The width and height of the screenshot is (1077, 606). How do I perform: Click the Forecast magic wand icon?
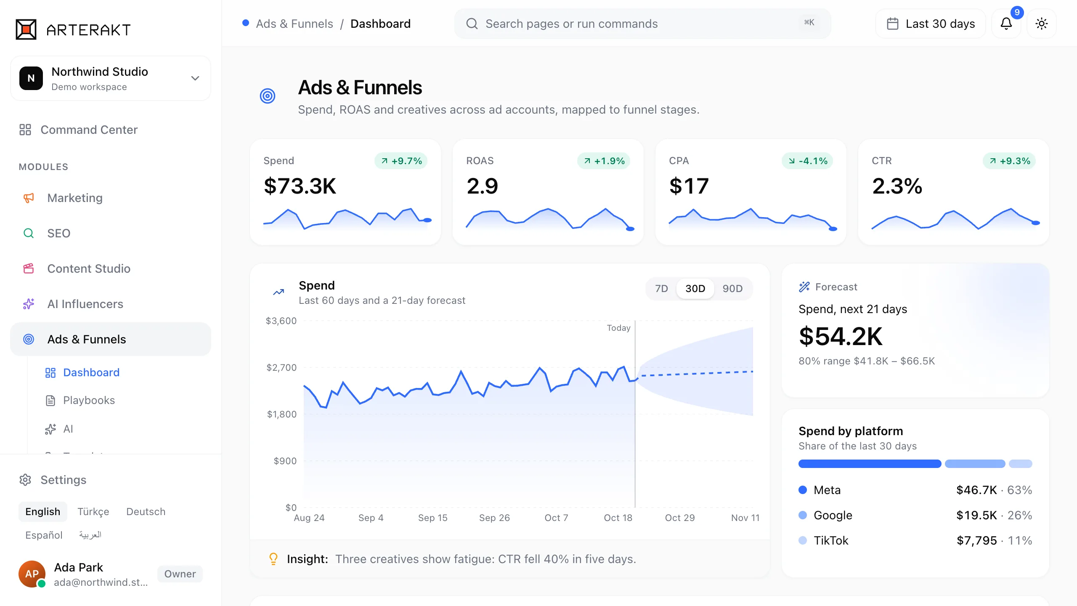coord(804,287)
